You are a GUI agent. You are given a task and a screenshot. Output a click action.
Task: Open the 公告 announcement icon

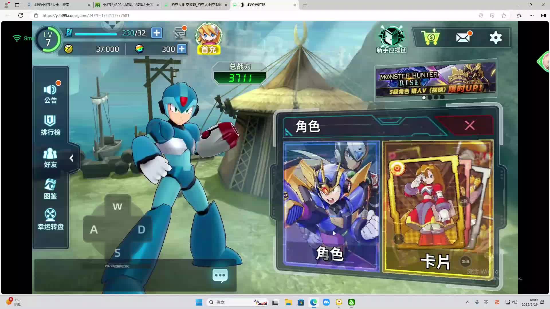pos(50,94)
